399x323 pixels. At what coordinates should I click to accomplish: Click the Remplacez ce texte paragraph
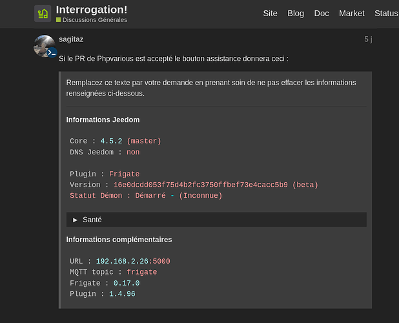(210, 88)
